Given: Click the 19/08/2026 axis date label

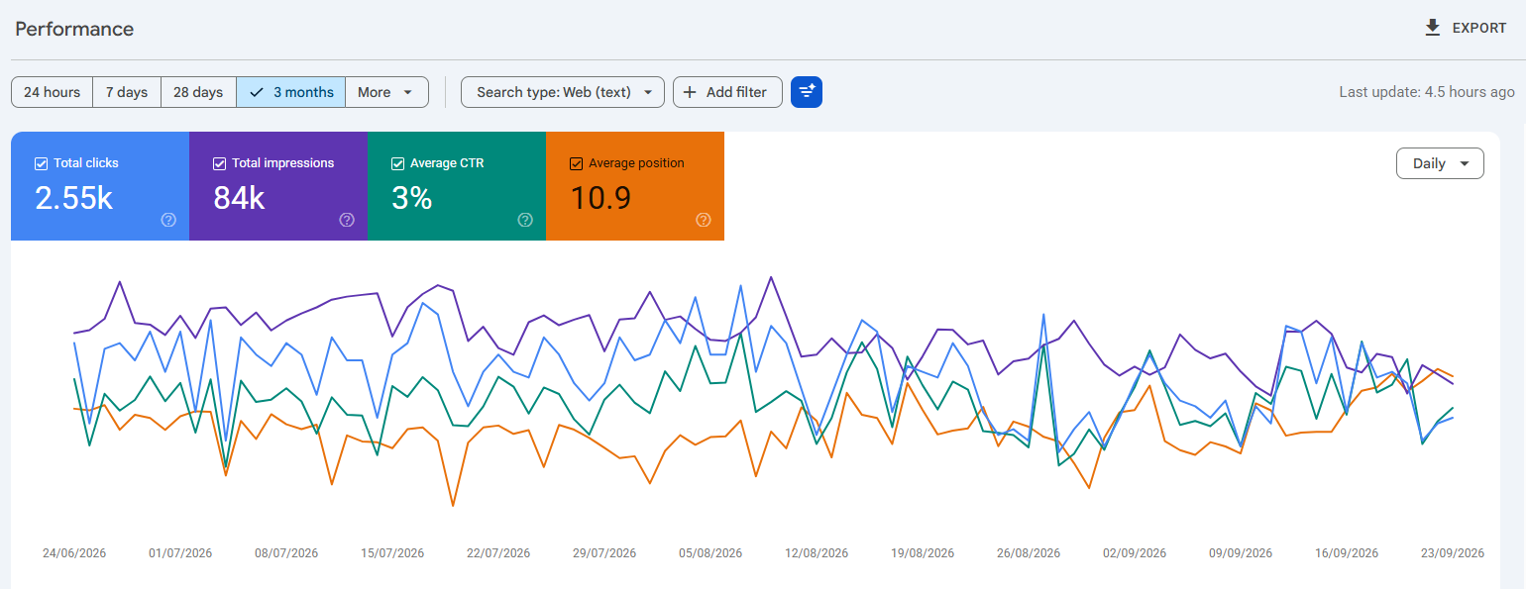Looking at the screenshot, I should tap(923, 553).
